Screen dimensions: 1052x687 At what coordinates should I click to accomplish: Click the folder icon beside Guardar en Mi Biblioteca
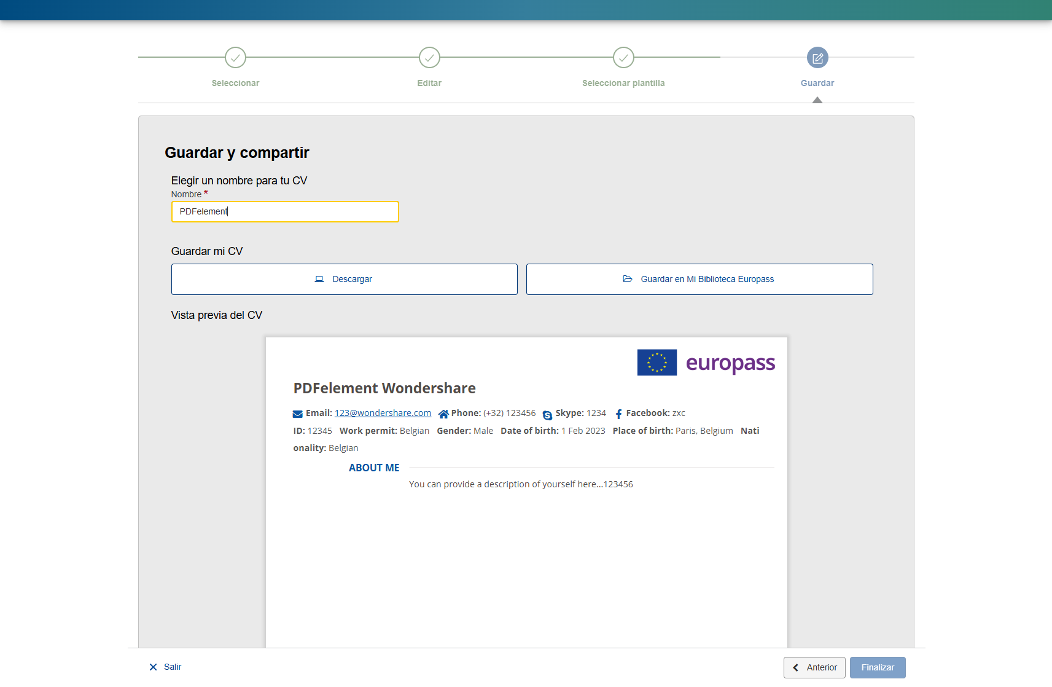tap(628, 279)
